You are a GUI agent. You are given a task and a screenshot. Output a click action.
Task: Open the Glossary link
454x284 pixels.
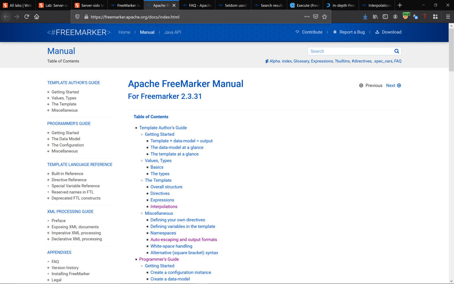point(301,61)
